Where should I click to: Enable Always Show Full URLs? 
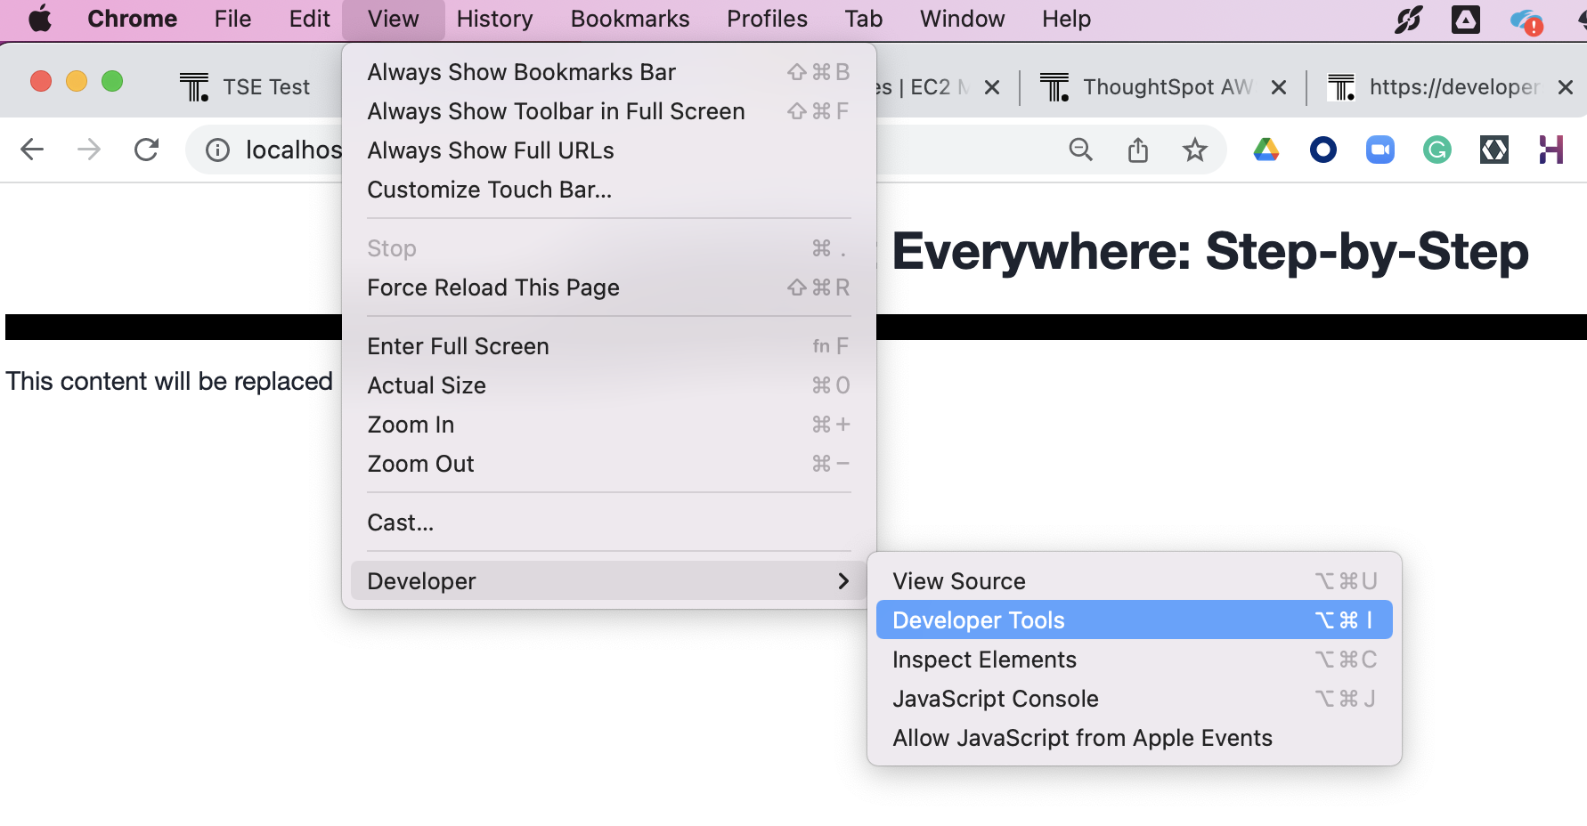click(x=491, y=150)
